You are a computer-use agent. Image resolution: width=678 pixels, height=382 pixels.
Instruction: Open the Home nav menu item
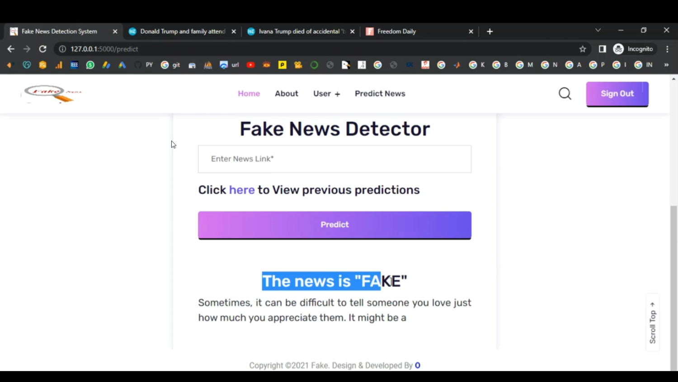pos(249,94)
